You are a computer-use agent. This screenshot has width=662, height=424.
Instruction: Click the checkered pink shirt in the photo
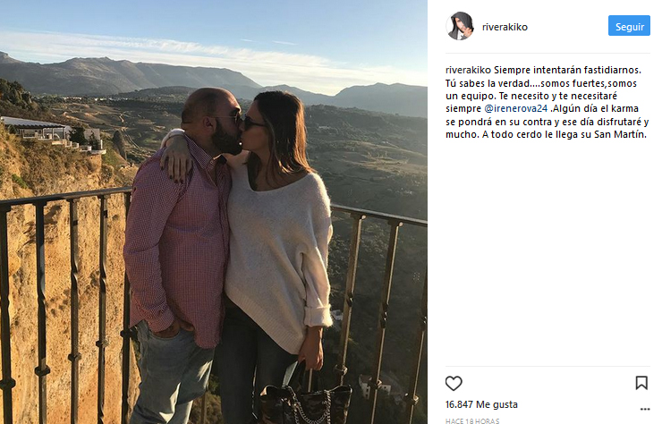(x=177, y=241)
